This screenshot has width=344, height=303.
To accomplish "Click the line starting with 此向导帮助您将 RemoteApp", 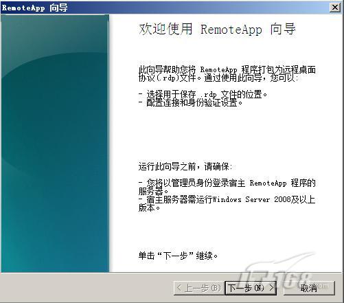I will coord(227,69).
